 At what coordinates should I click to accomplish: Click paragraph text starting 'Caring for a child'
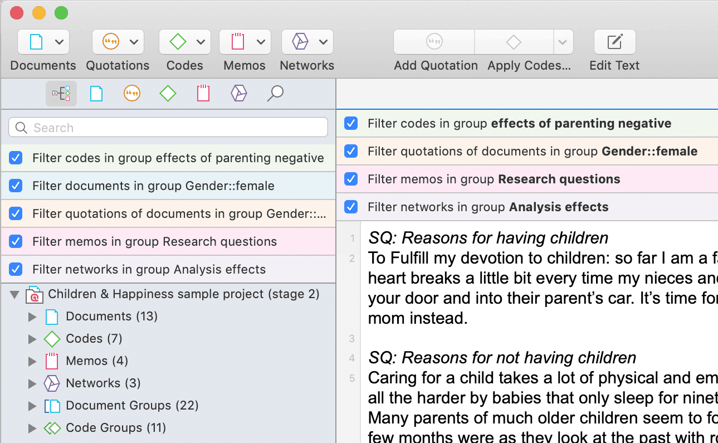tap(543, 407)
